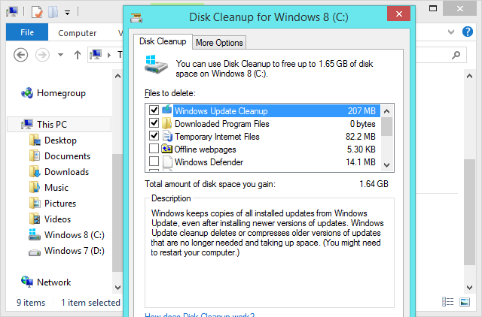482x317 pixels.
Task: Select the Windows Defender 14.1 MB row
Action: [x=263, y=162]
